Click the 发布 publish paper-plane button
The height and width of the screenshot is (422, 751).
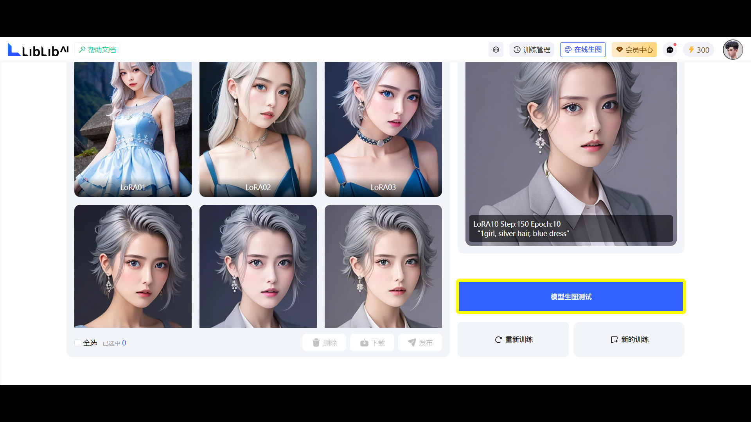point(420,343)
